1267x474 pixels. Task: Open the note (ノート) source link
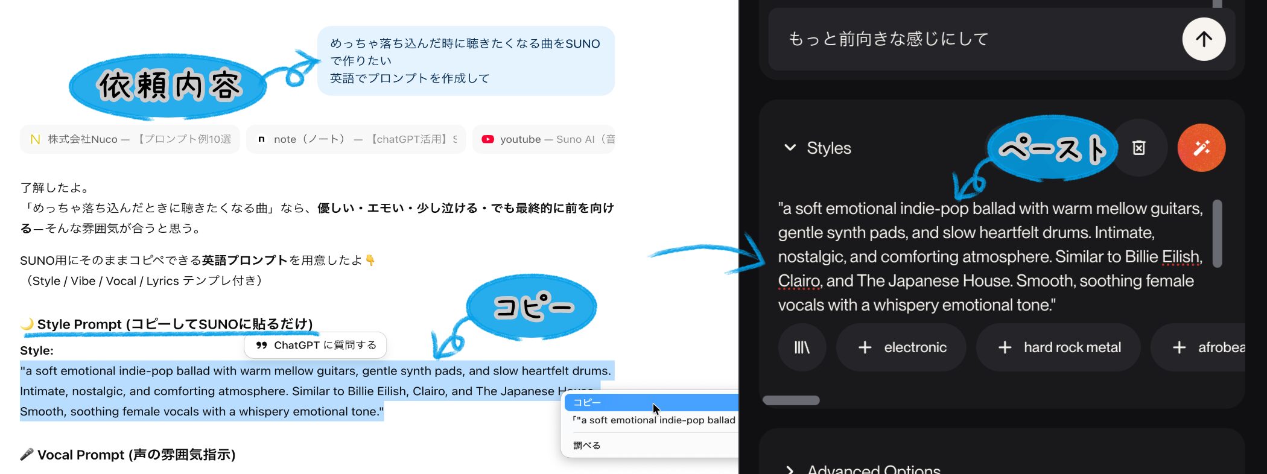coord(356,139)
